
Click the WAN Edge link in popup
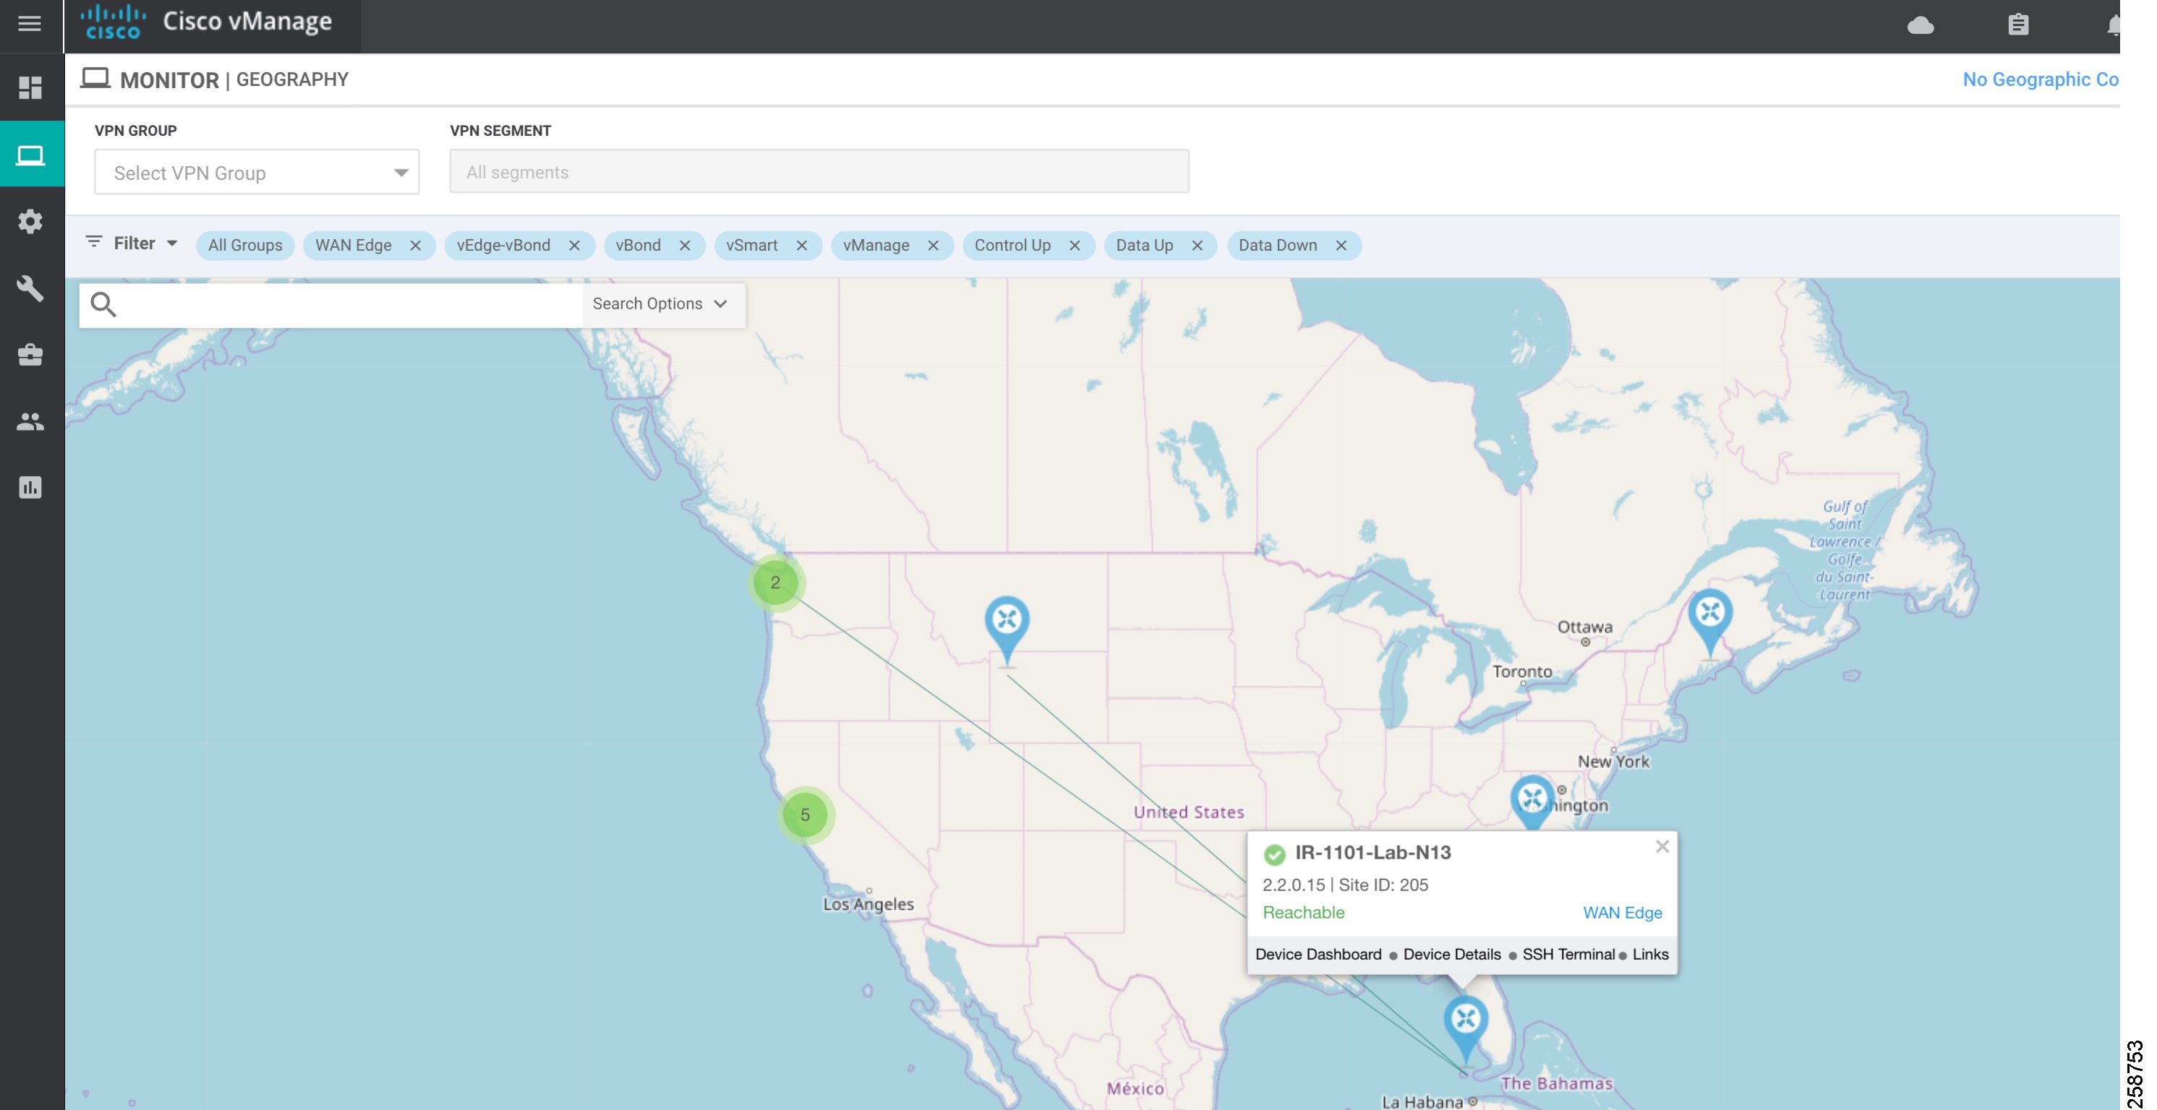(x=1622, y=913)
